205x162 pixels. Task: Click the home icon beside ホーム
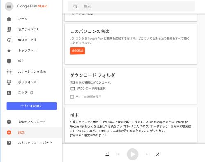pyautogui.click(x=9, y=18)
